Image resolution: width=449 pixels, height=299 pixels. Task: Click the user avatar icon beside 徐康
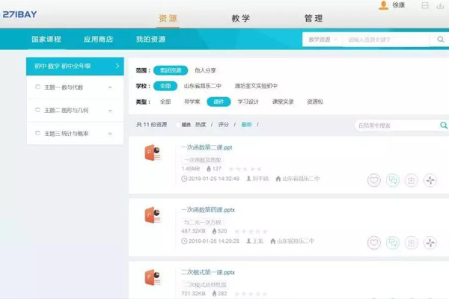click(x=384, y=5)
